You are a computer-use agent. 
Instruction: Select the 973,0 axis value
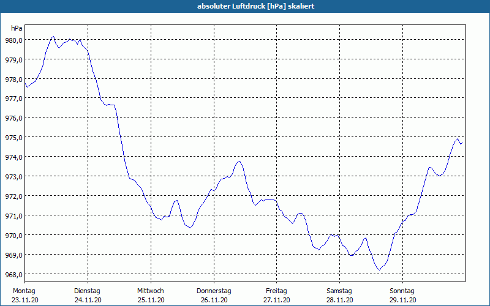coord(13,177)
